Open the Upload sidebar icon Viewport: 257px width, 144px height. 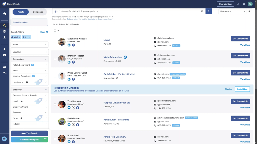tap(5, 37)
